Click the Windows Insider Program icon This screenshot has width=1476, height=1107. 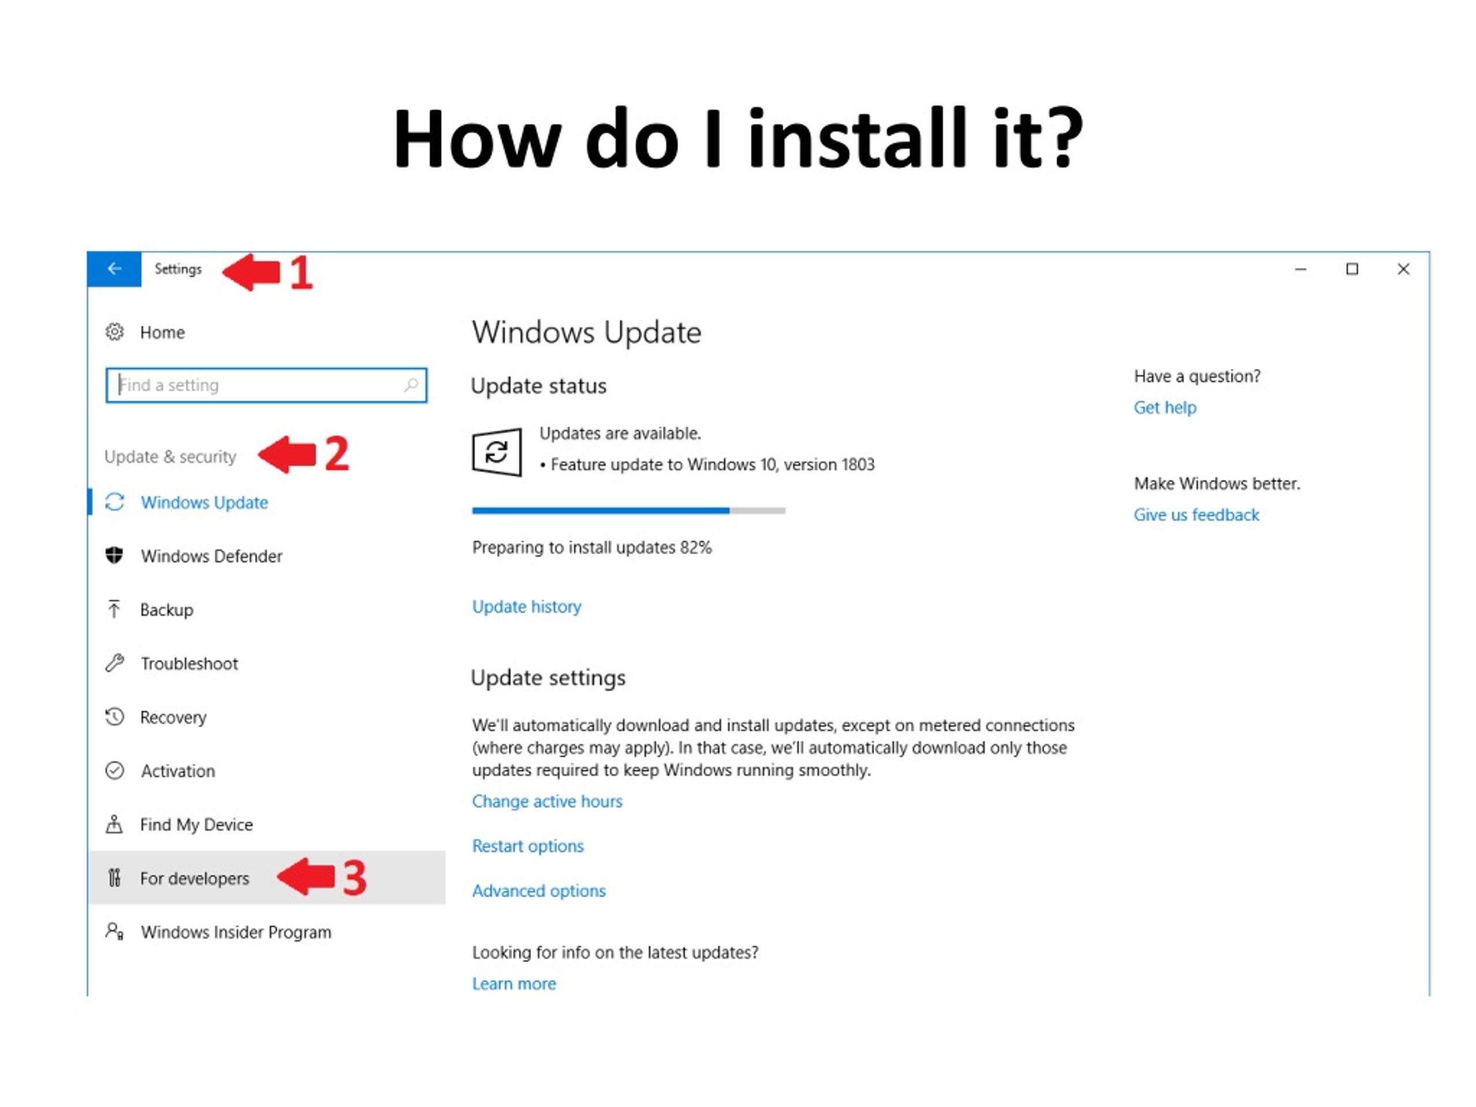[115, 931]
